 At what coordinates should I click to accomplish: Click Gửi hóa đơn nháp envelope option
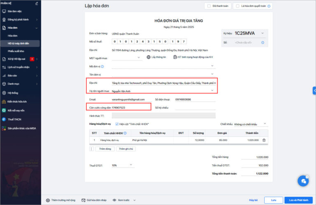point(94,200)
